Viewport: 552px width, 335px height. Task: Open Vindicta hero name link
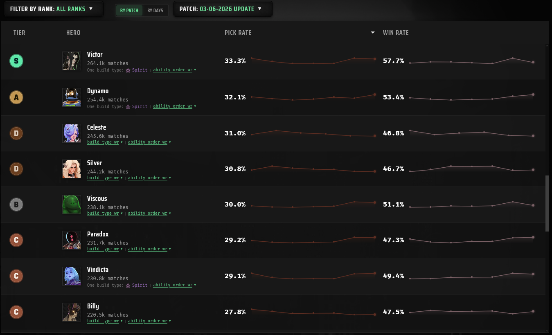(98, 270)
